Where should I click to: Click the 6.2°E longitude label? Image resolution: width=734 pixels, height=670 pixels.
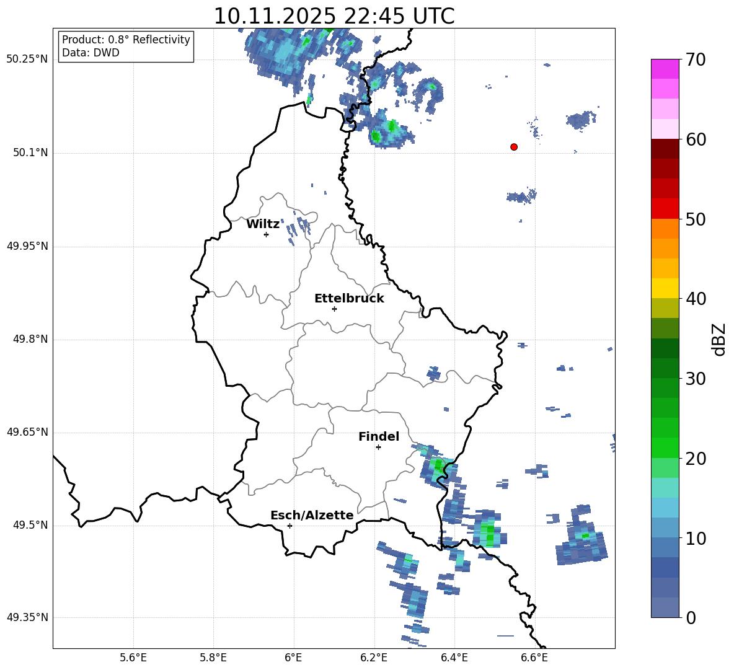click(x=374, y=658)
